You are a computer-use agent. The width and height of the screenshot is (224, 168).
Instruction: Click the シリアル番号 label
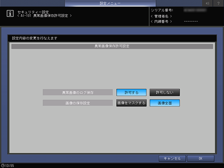162,10
